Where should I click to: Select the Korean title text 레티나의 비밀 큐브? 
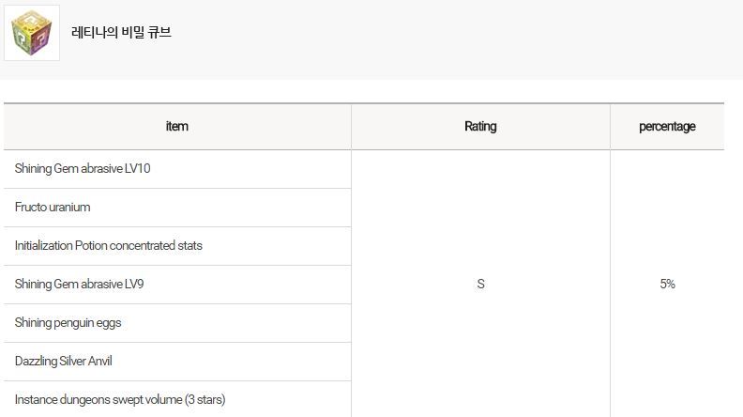[121, 33]
